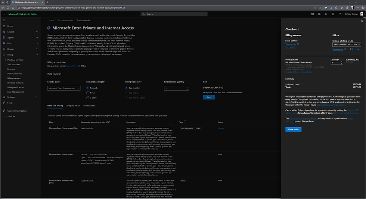Open Licenses in Billing menu
366x199 pixels.
(x=11, y=69)
